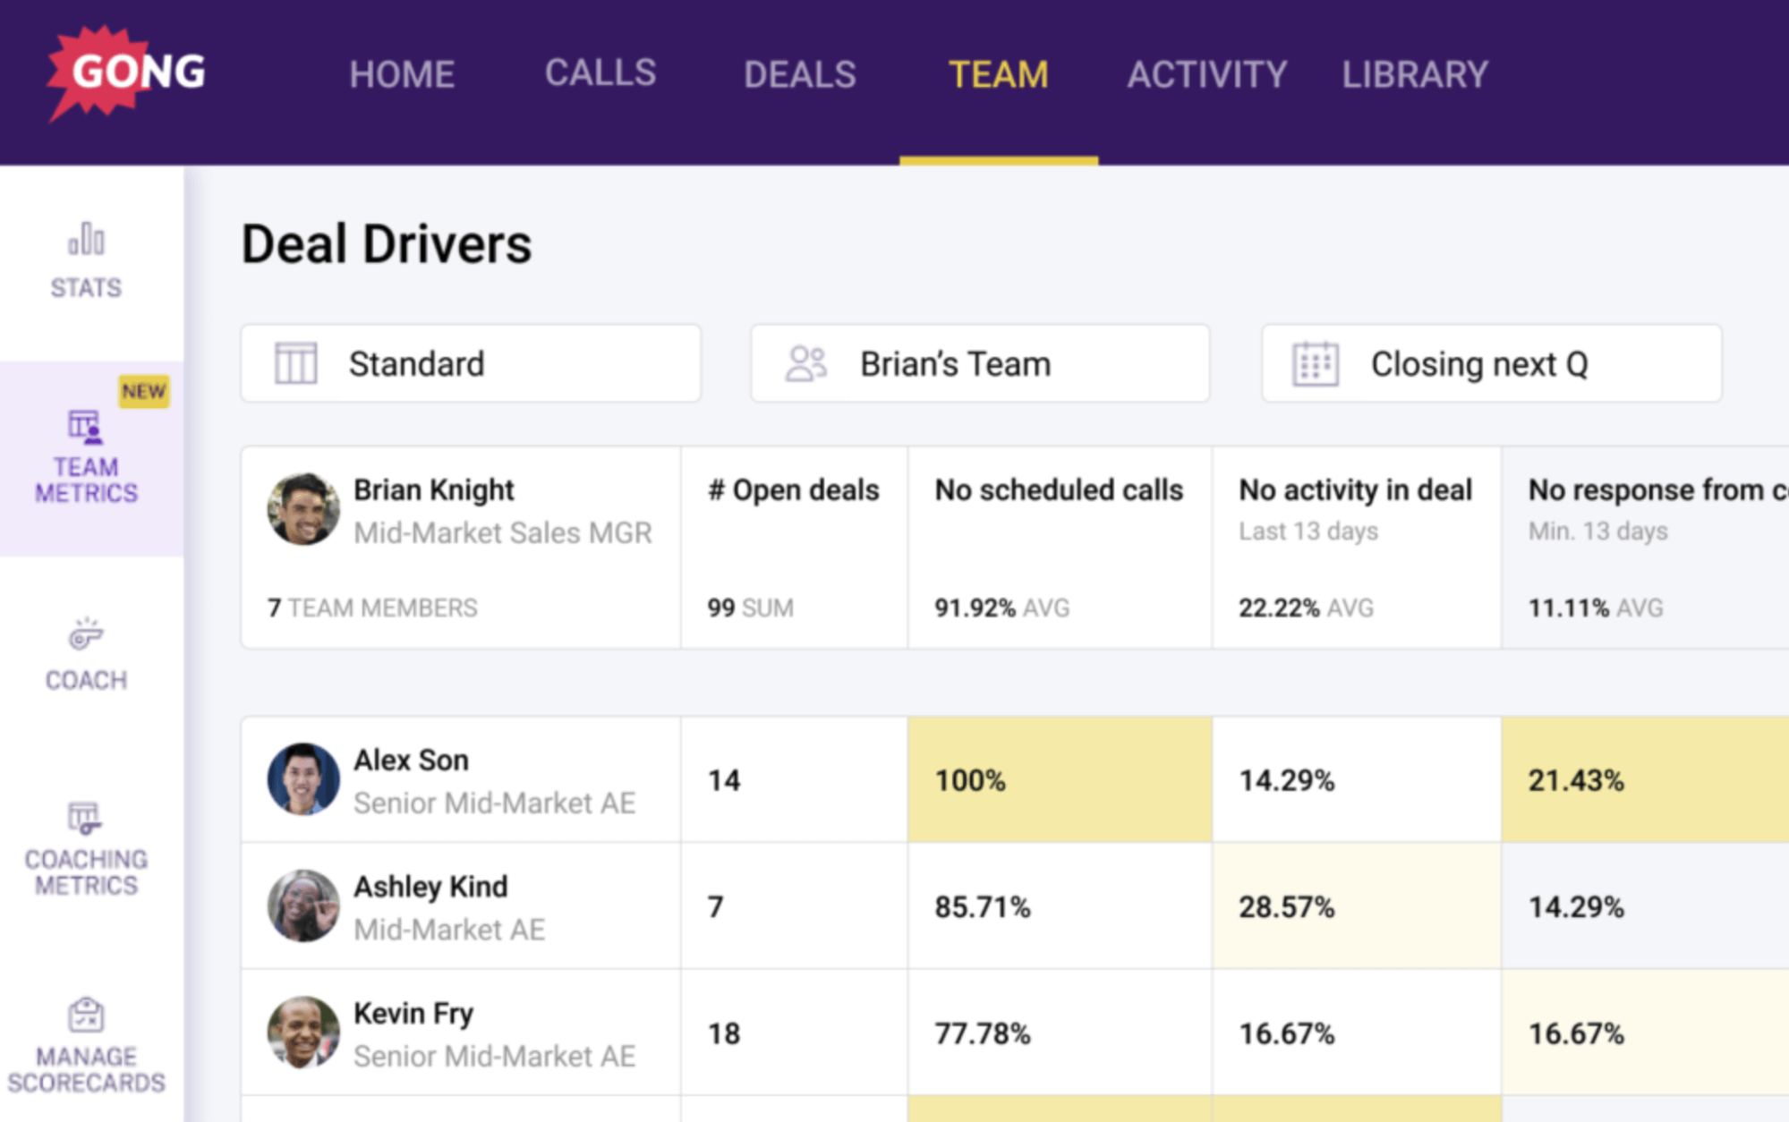Screen dimensions: 1789x1122
Task: Switch to the Calls tab
Action: tap(601, 73)
